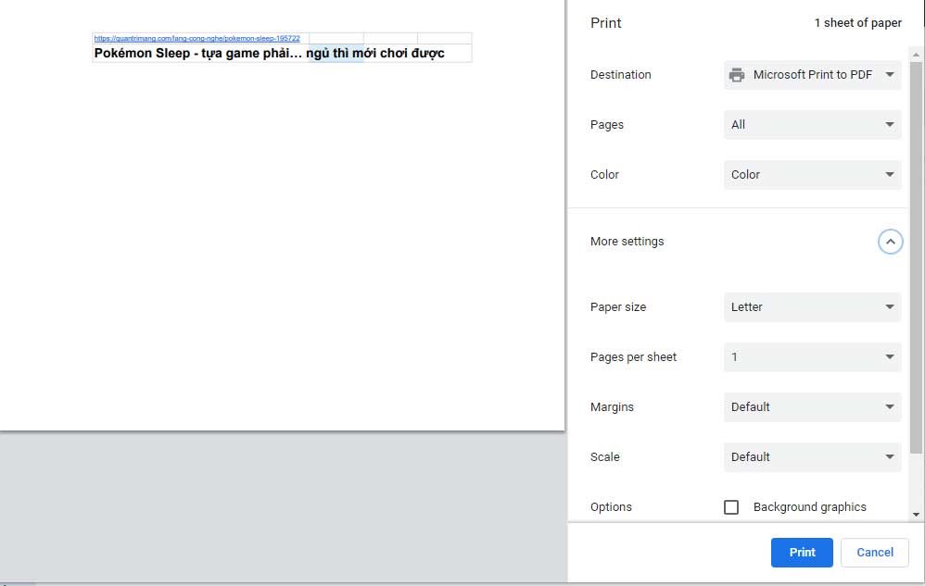Click the Pokémon Sleep headline in preview

pyautogui.click(x=269, y=53)
